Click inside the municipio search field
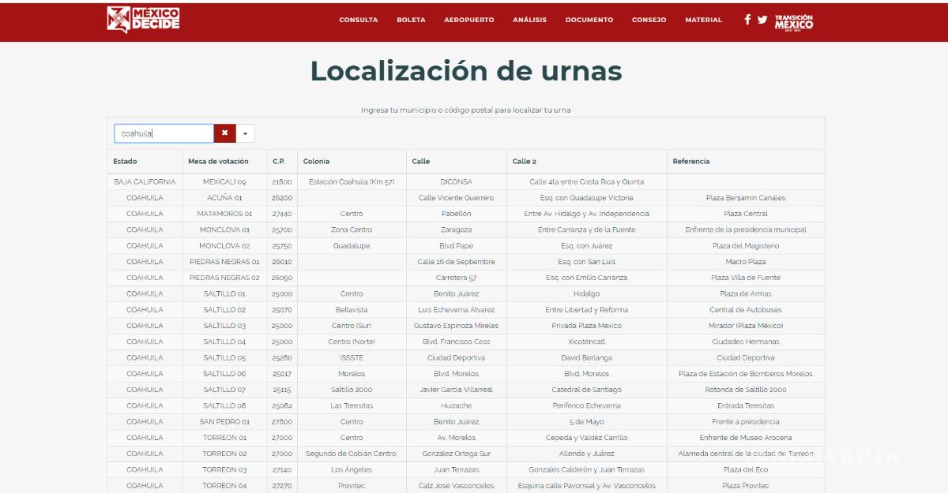 tap(162, 133)
